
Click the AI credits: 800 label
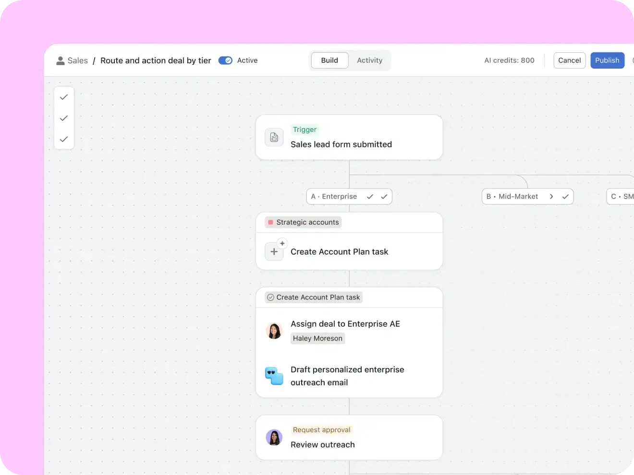coord(509,60)
